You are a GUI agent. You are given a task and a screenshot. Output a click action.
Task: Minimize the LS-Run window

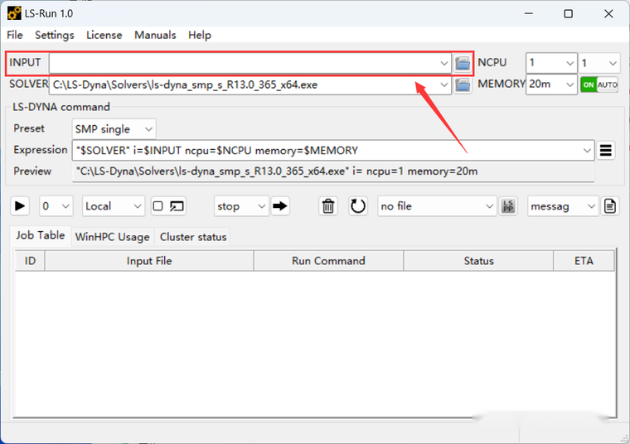(529, 13)
